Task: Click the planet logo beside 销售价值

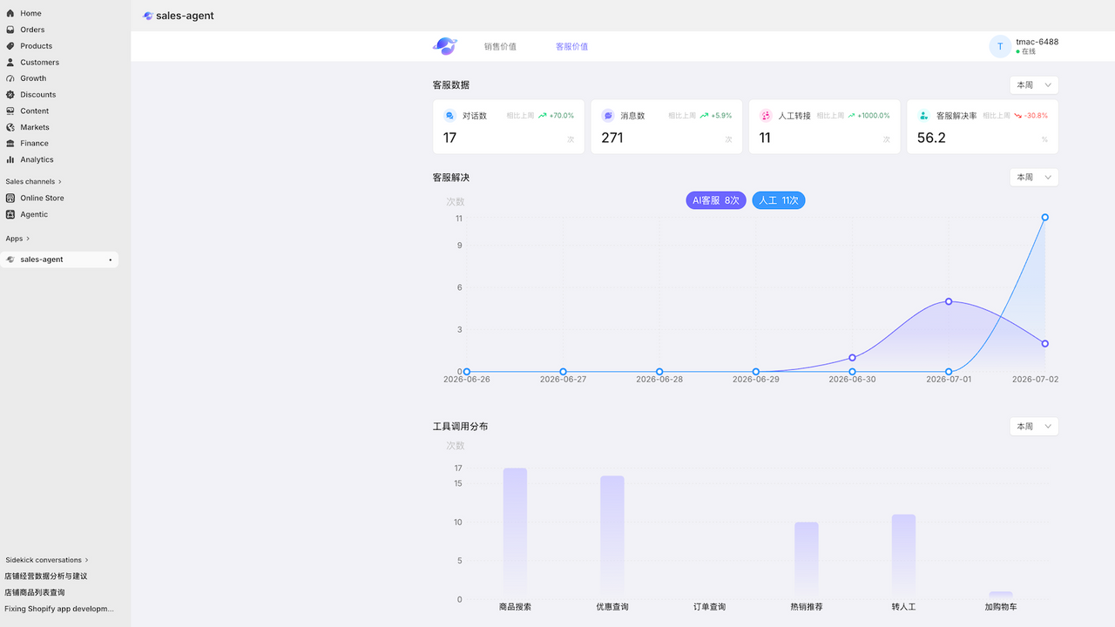Action: [445, 46]
